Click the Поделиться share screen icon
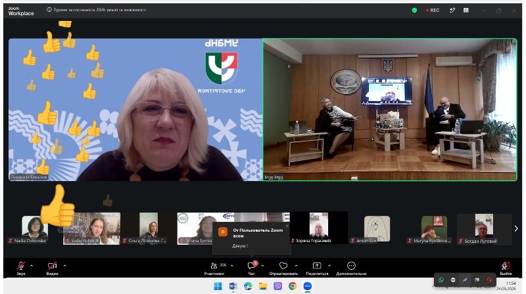Image resolution: width=526 pixels, height=294 pixels. [x=317, y=266]
